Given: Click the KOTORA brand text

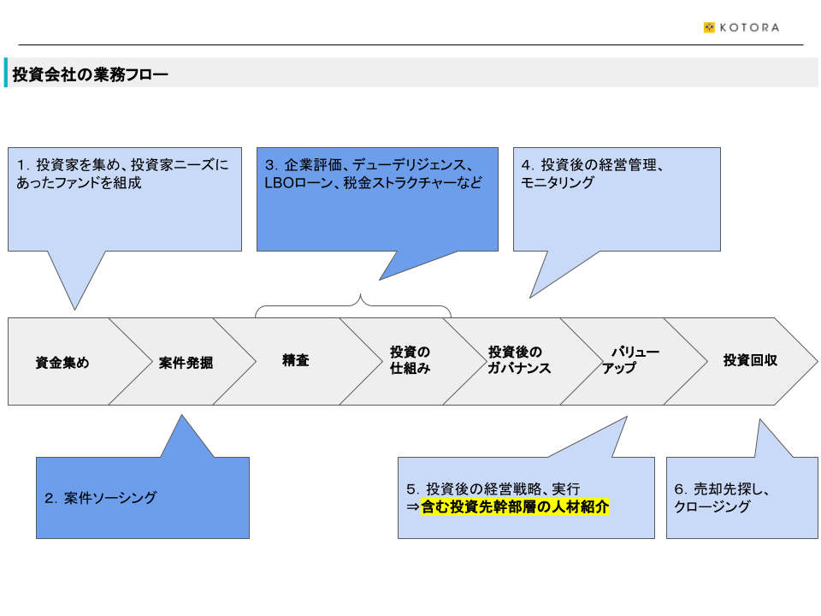Looking at the screenshot, I should (x=749, y=27).
